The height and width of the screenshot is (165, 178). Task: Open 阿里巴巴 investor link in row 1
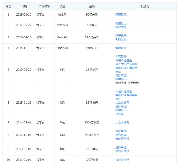click(x=121, y=14)
